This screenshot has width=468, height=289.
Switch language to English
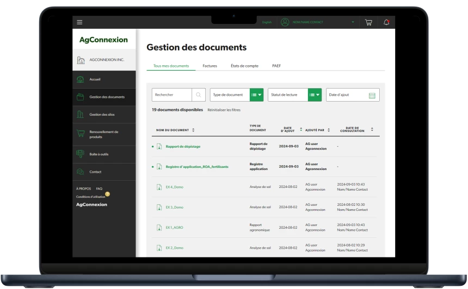[267, 22]
